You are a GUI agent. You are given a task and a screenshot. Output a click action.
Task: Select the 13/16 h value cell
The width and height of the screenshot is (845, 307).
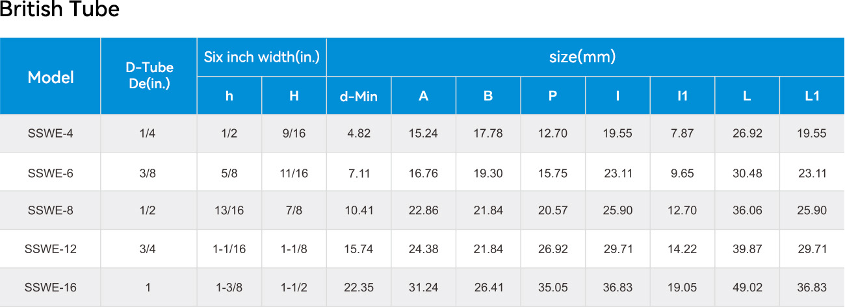229,210
